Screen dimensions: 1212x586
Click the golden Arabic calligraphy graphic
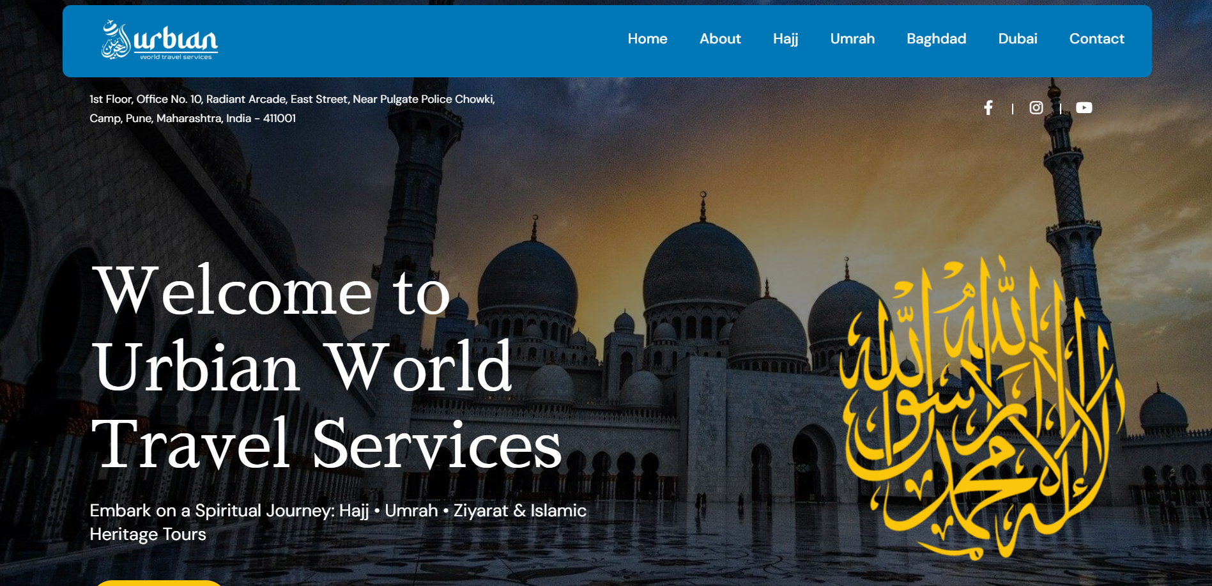coord(981,409)
